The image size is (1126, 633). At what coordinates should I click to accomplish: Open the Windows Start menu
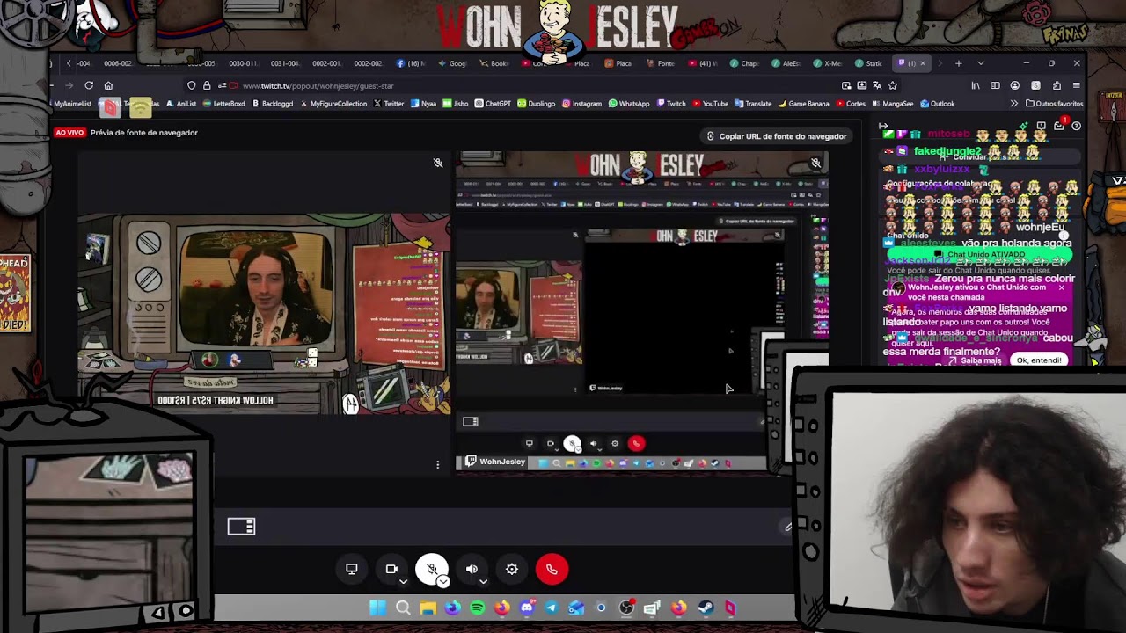(x=377, y=608)
